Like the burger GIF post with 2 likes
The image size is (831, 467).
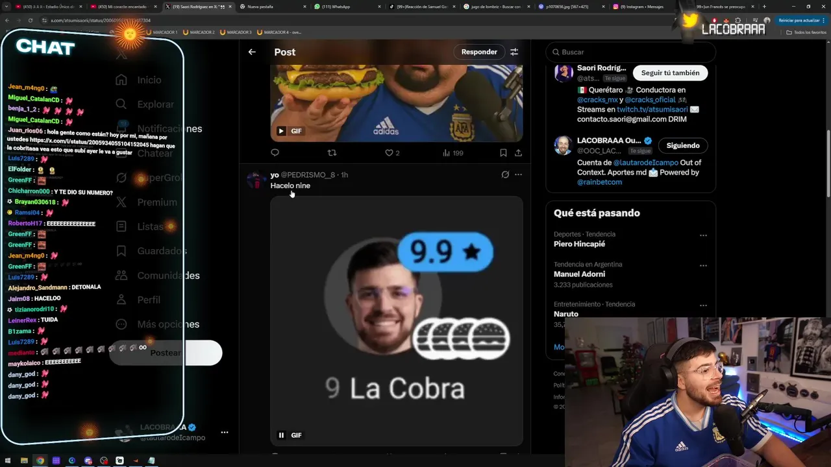click(x=392, y=153)
